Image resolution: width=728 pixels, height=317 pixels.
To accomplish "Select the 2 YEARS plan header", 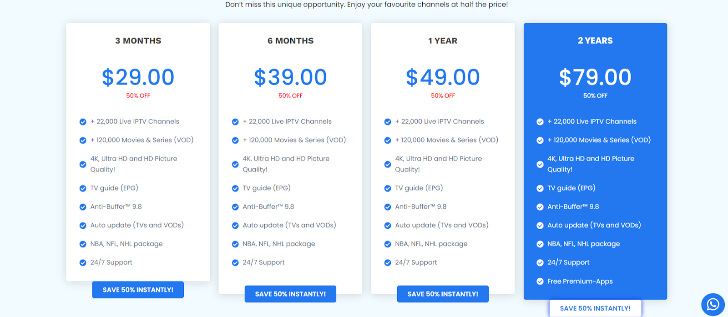I will (595, 40).
